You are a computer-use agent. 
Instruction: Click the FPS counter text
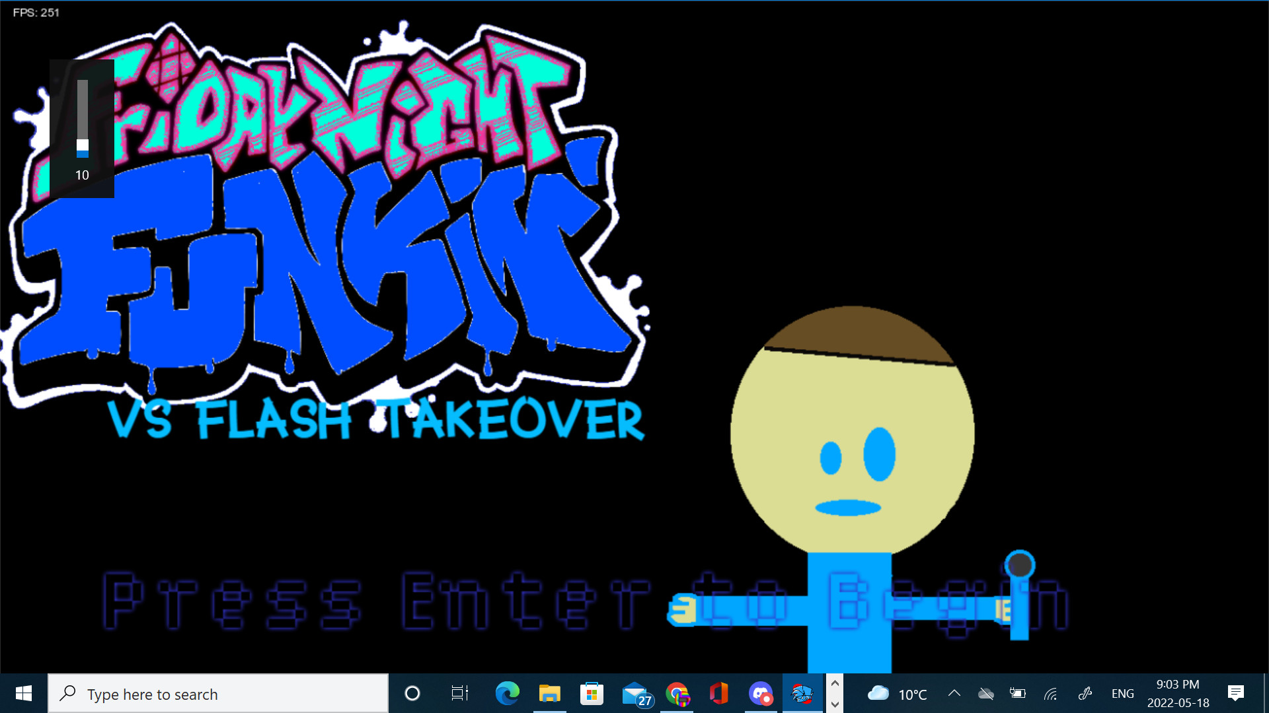pos(36,13)
